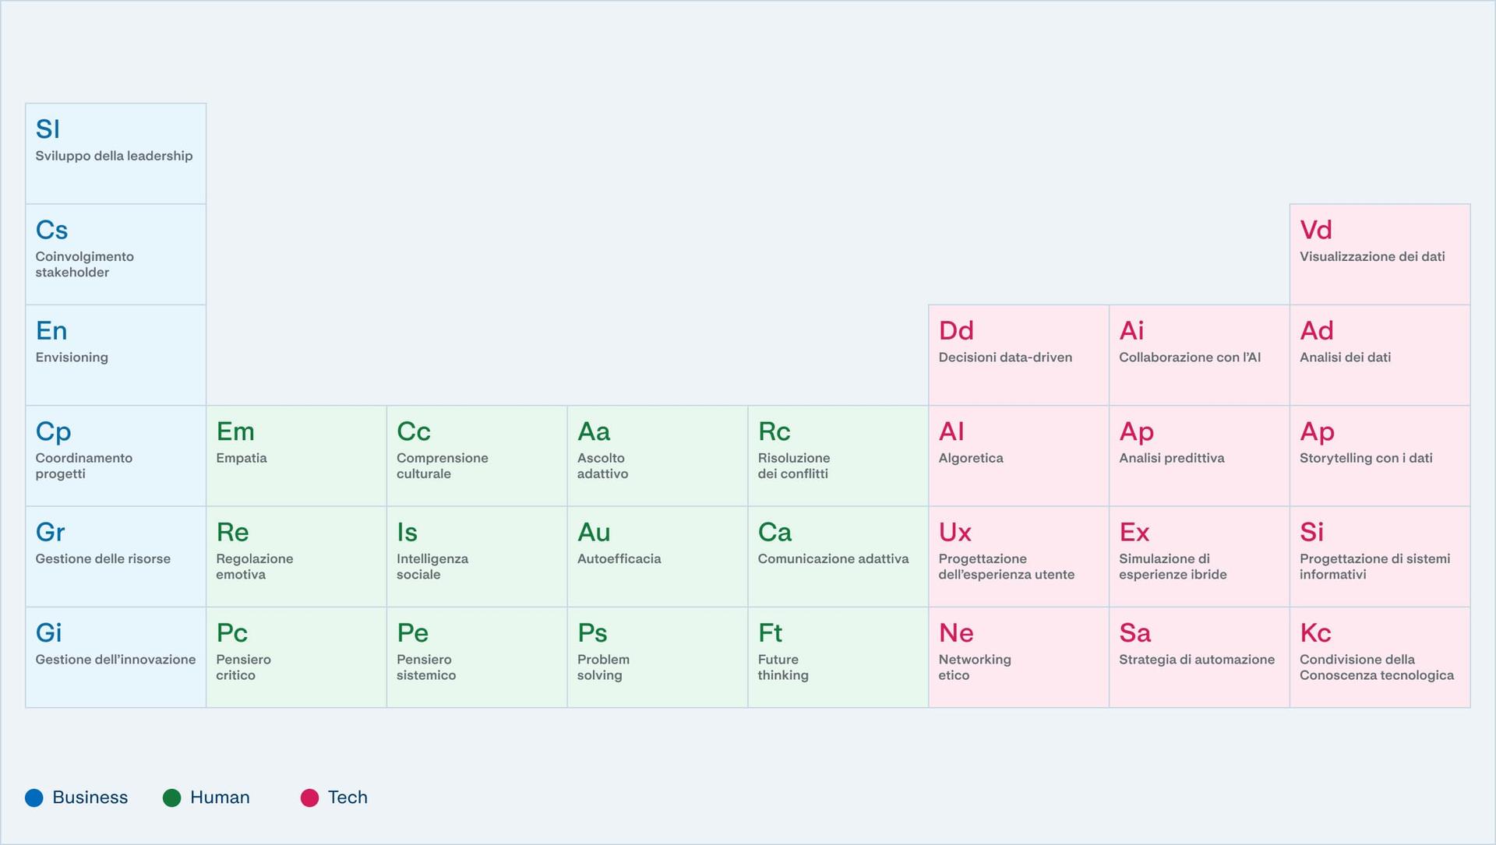The image size is (1496, 845).
Task: Open the Comprensione culturale tile
Action: [x=476, y=456]
